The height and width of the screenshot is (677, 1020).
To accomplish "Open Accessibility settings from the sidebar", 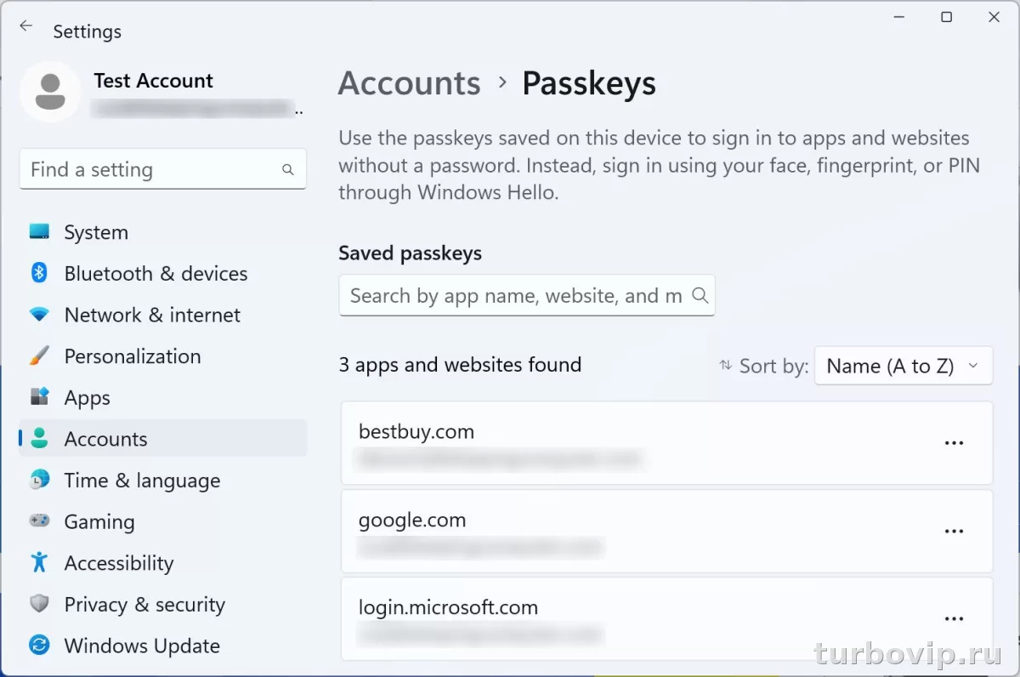I will coord(39,562).
